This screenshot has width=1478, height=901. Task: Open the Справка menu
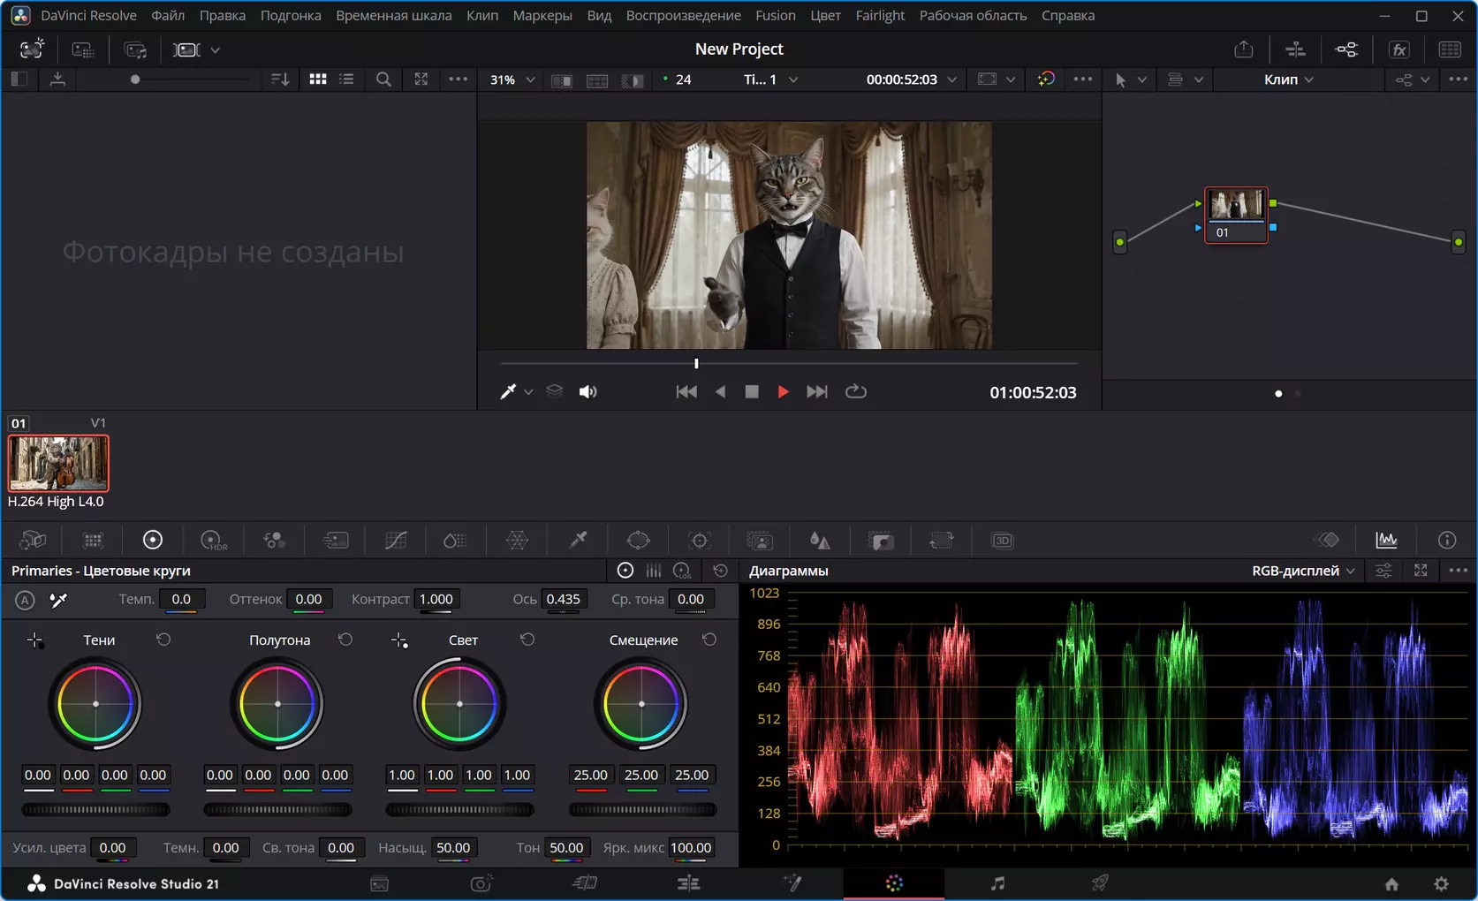point(1068,15)
